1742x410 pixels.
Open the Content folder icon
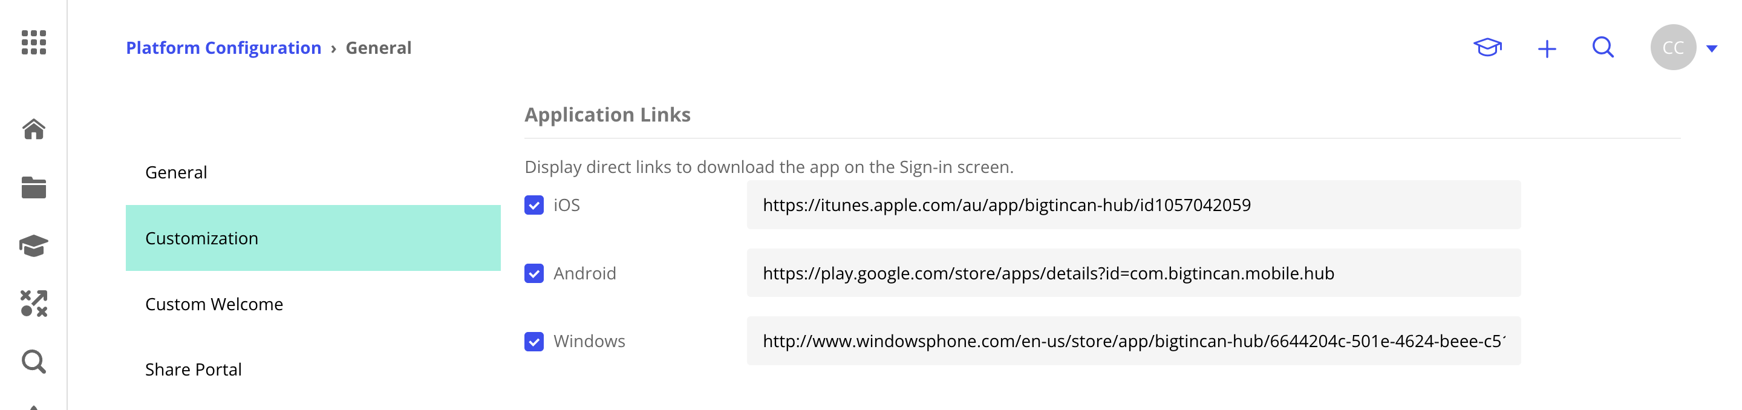click(x=34, y=187)
